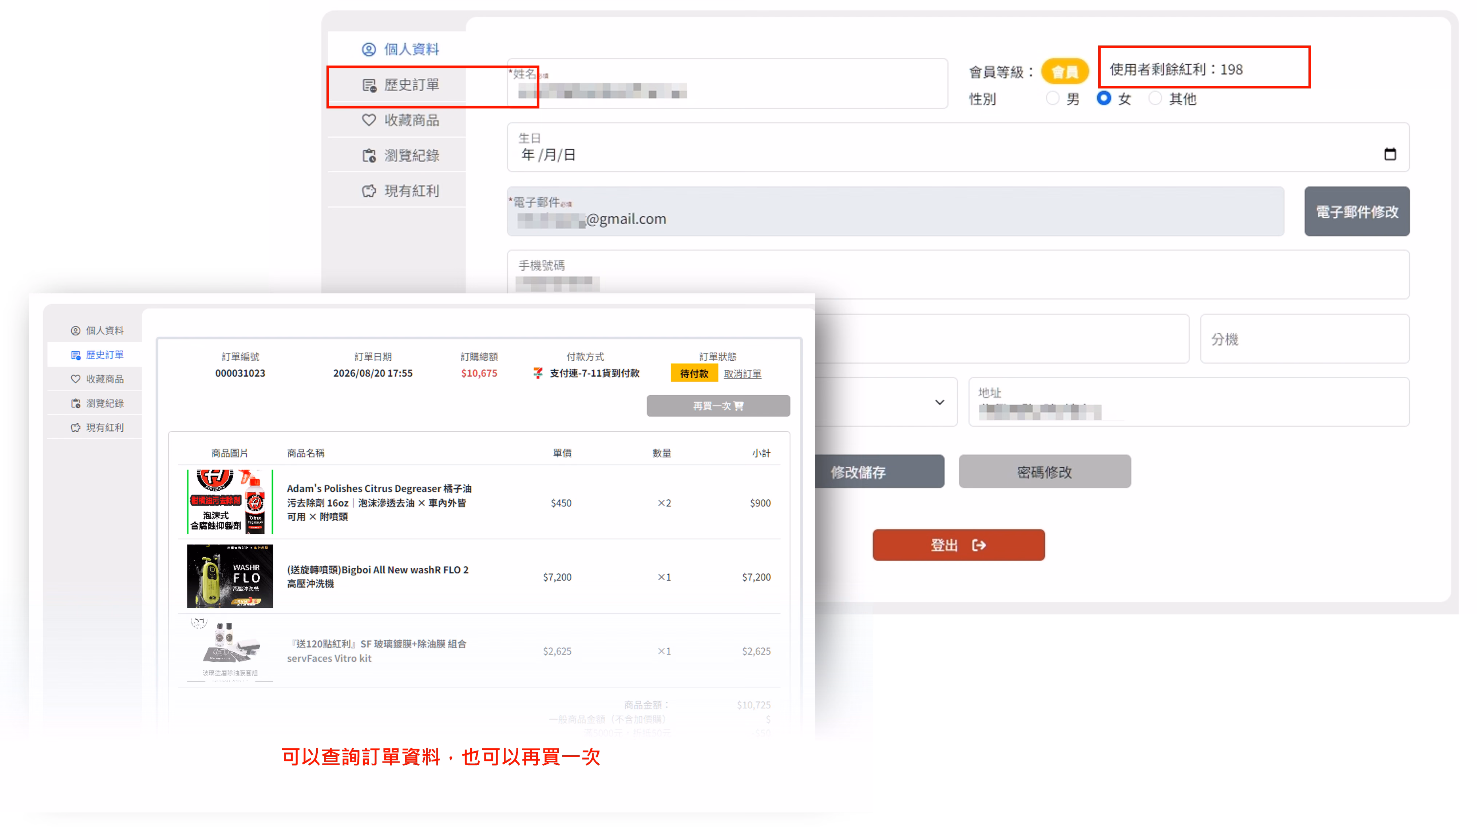Viewport: 1477px width, 827px height.
Task: Open the servFaces Vitro kit product thumbnail
Action: [230, 650]
